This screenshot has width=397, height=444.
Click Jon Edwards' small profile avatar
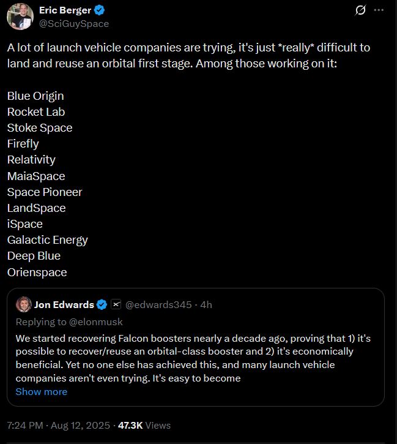pyautogui.click(x=23, y=304)
